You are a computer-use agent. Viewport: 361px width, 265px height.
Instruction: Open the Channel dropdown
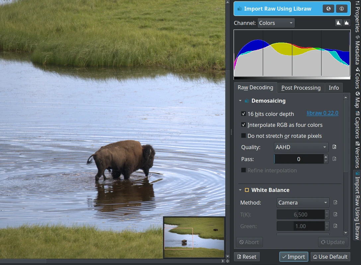276,23
